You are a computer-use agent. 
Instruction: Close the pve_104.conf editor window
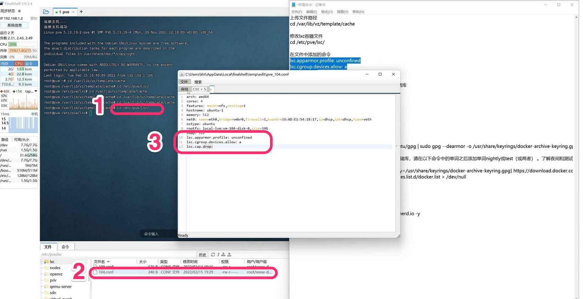[393, 74]
